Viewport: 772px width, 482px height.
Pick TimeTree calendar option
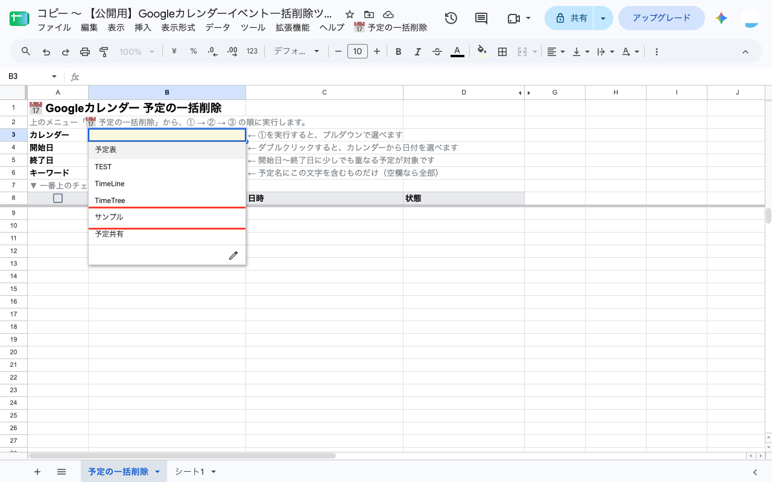tap(167, 201)
